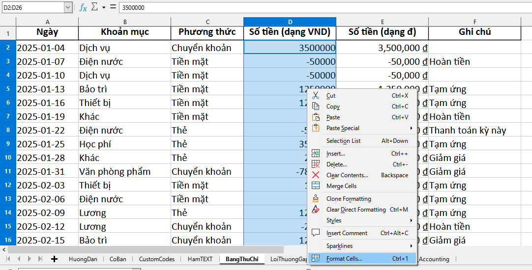Click the Format Cells icon

coord(316,259)
